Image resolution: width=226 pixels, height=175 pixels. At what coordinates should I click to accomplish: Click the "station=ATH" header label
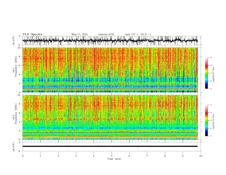(106, 34)
